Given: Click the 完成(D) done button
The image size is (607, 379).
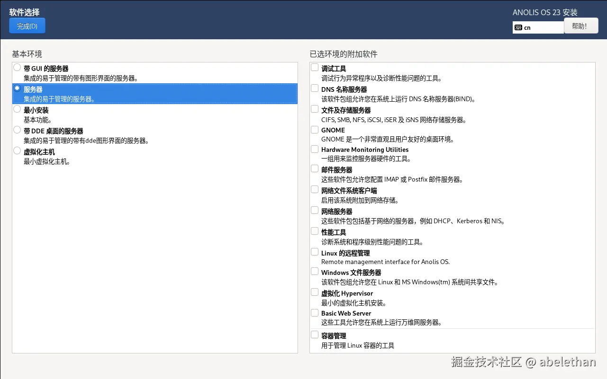Looking at the screenshot, I should tap(27, 26).
